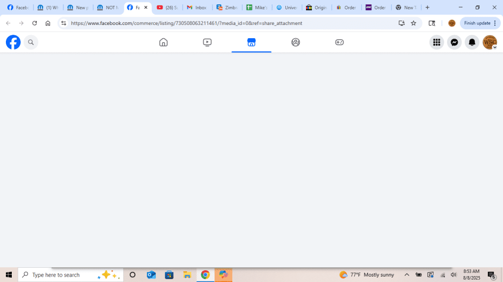Click the Windows taskbar search box
503x282 pixels.
point(61,275)
